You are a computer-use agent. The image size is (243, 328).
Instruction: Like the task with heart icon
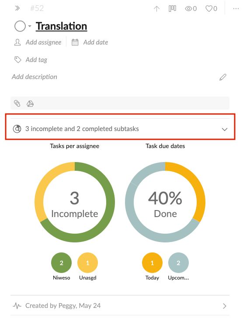211,9
